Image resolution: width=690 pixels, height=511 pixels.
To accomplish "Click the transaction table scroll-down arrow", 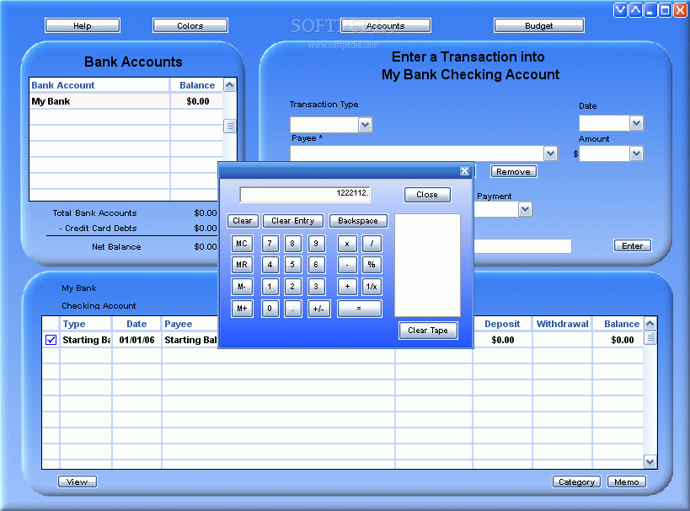I will click(650, 461).
